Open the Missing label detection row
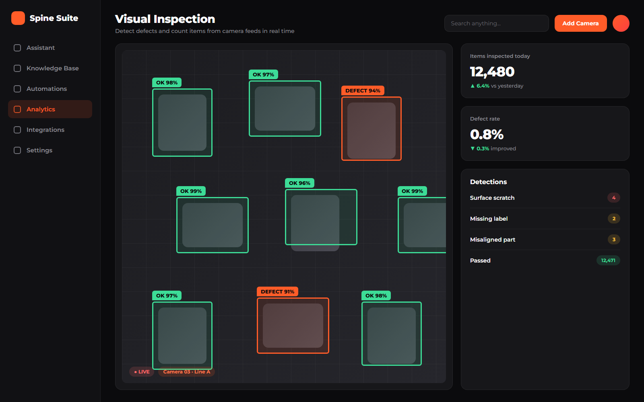644x402 pixels. coord(545,219)
